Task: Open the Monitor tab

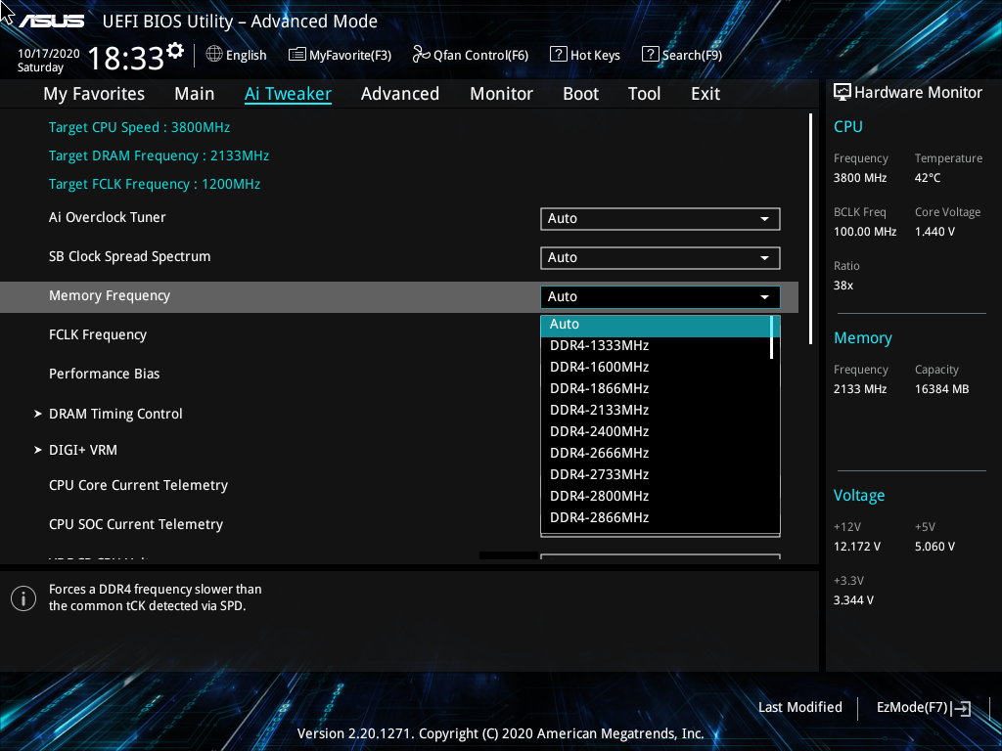Action: coord(502,94)
